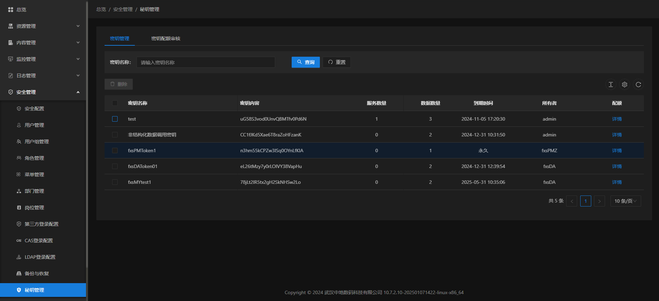The width and height of the screenshot is (659, 301).
Task: Click the 安全管理 shield icon
Action: 11,92
